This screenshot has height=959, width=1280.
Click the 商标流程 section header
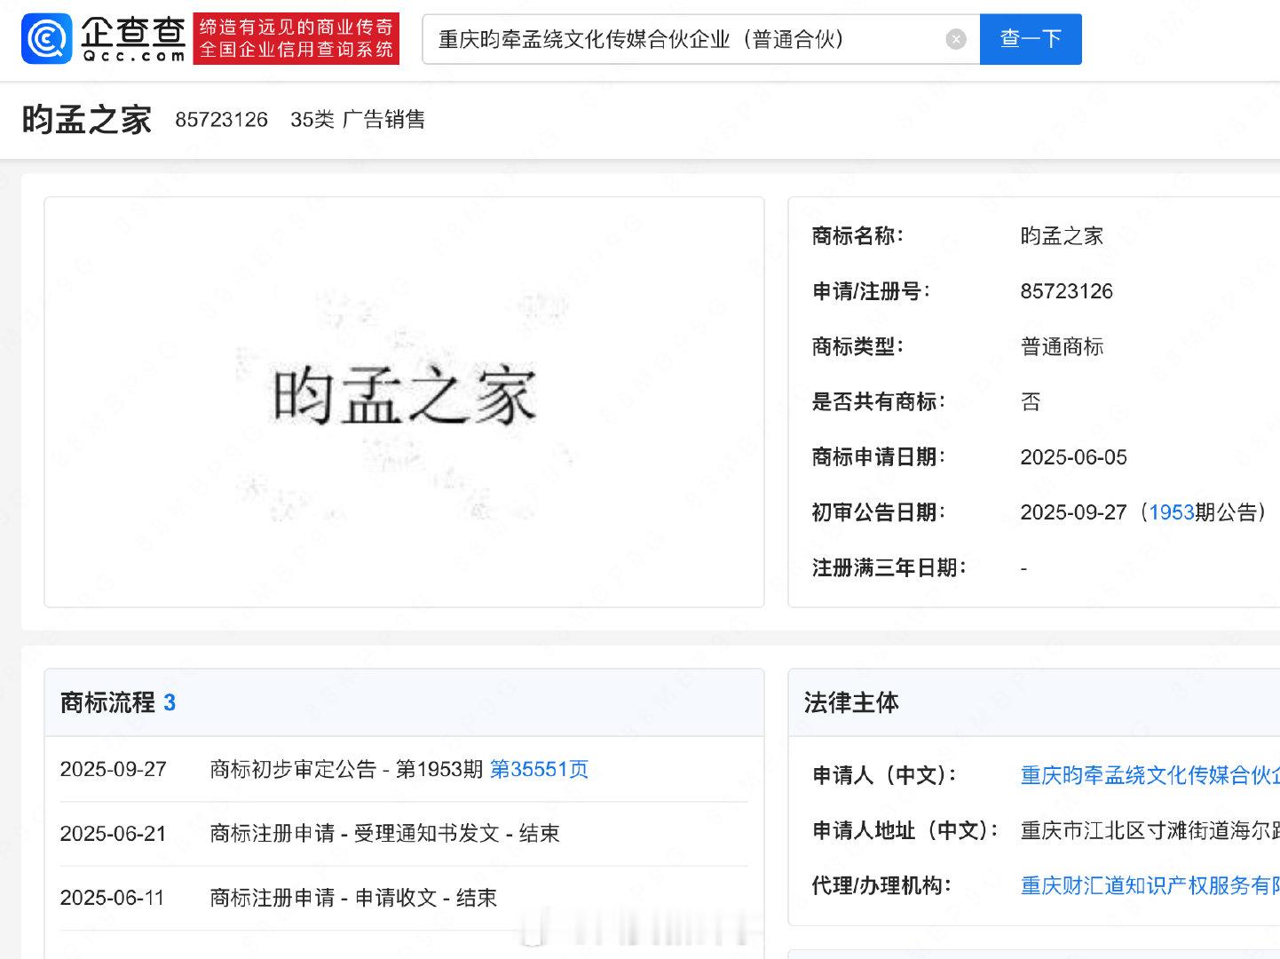coord(107,702)
